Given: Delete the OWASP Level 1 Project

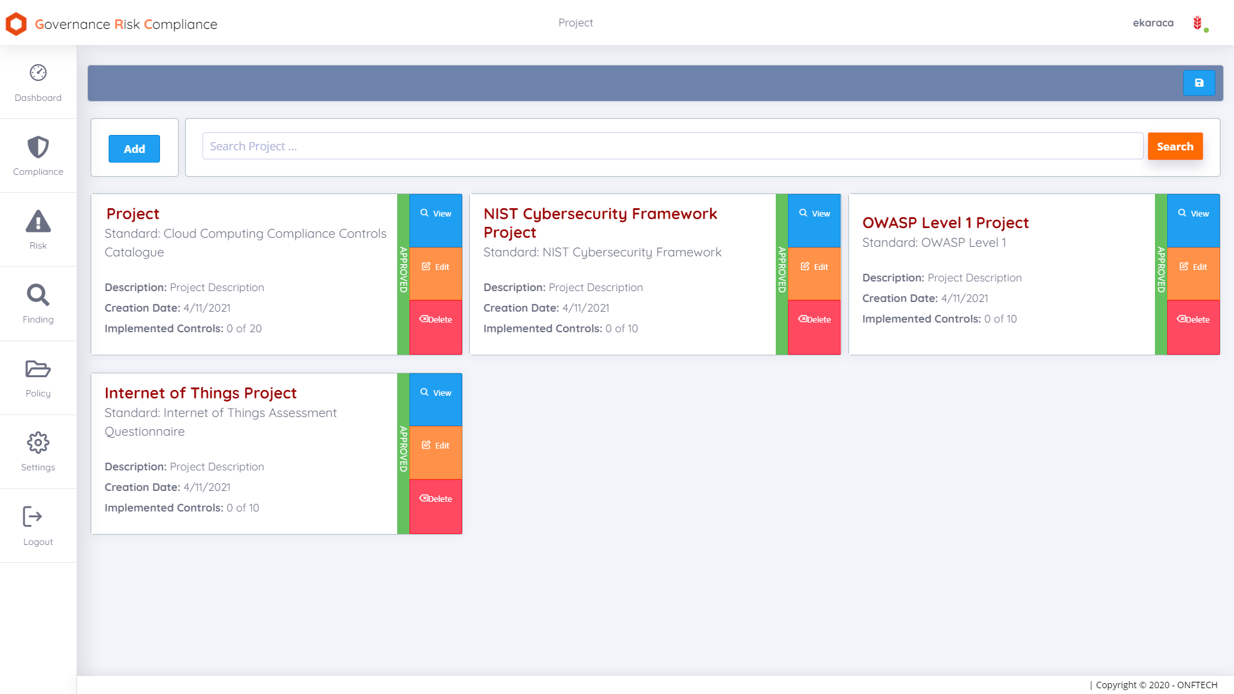Looking at the screenshot, I should tap(1194, 327).
